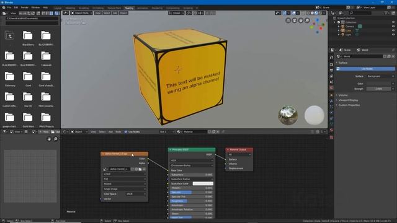
Task: Click the Blender logo icon in menu bar
Action: pyautogui.click(x=4, y=7)
